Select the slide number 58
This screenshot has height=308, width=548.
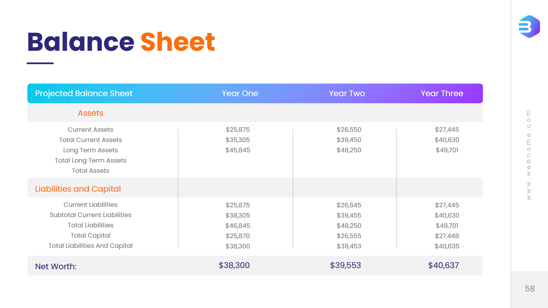529,289
